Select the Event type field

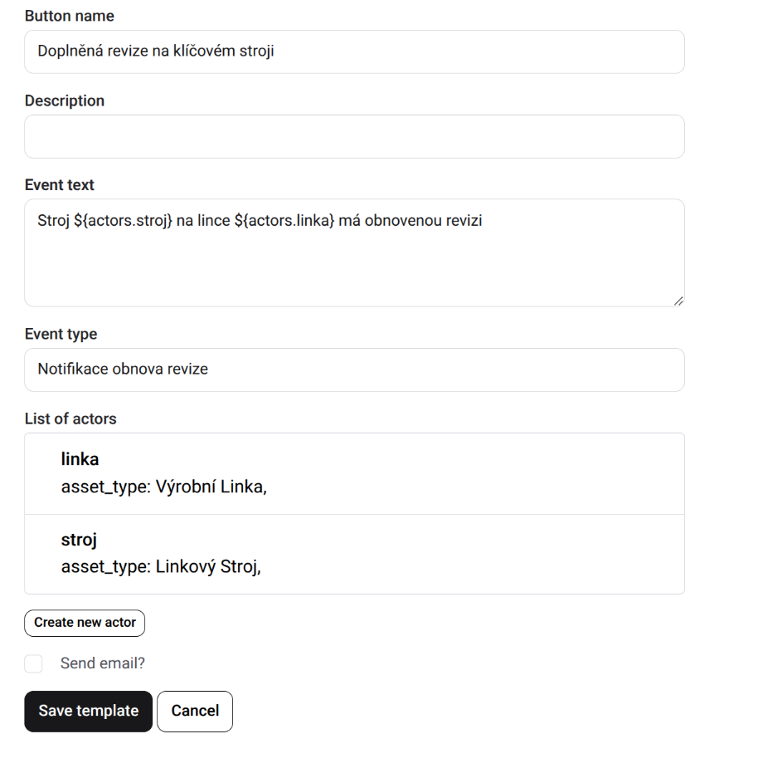354,369
